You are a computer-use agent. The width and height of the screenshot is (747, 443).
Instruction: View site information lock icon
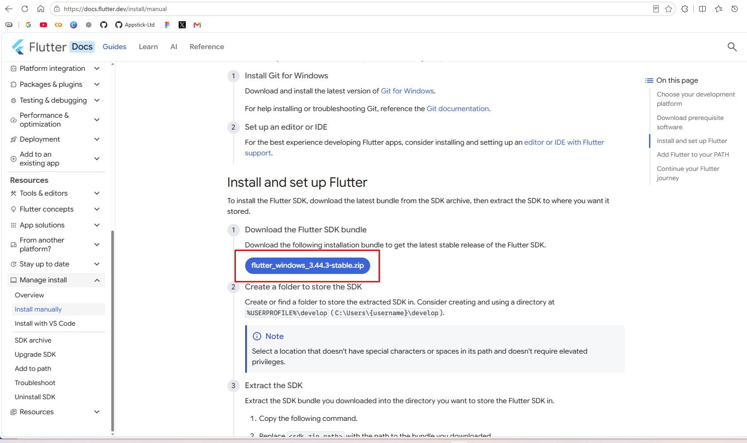pyautogui.click(x=57, y=9)
